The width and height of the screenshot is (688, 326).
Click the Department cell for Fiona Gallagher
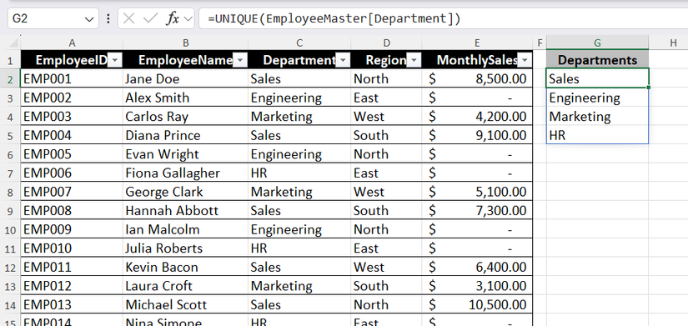coord(299,173)
